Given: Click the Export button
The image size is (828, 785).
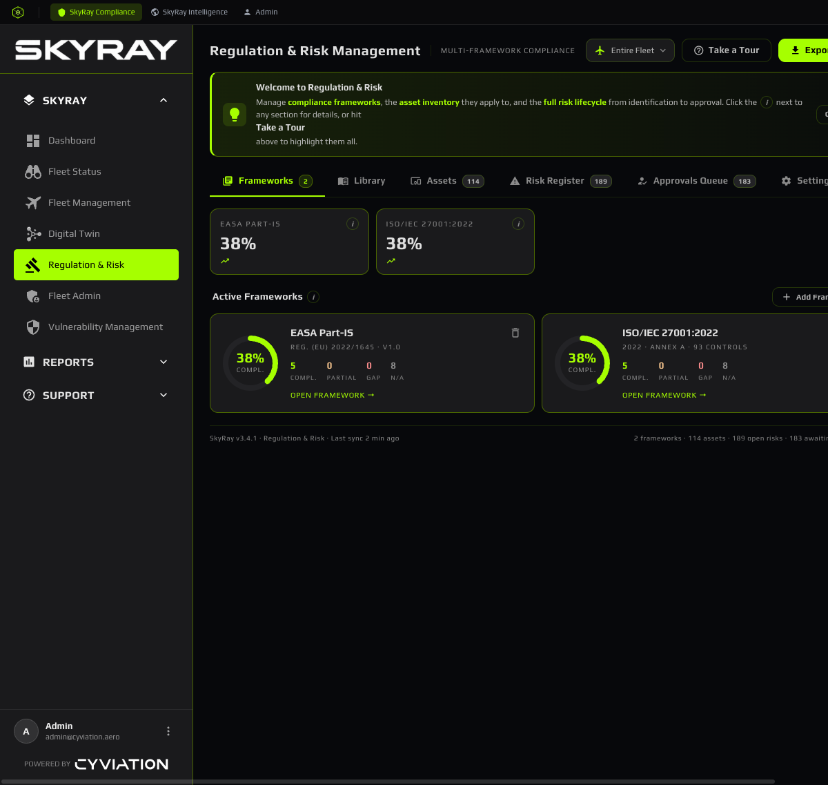Looking at the screenshot, I should click(805, 50).
